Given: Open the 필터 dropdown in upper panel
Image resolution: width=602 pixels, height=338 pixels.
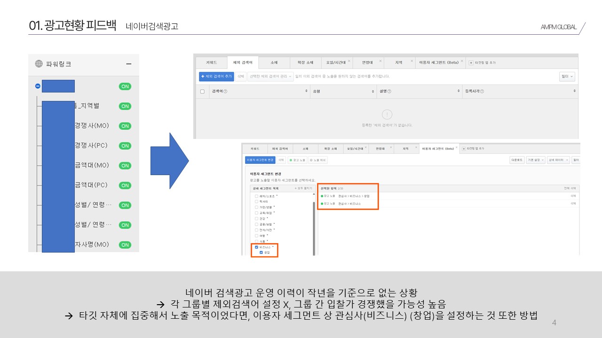Looking at the screenshot, I should coord(567,76).
